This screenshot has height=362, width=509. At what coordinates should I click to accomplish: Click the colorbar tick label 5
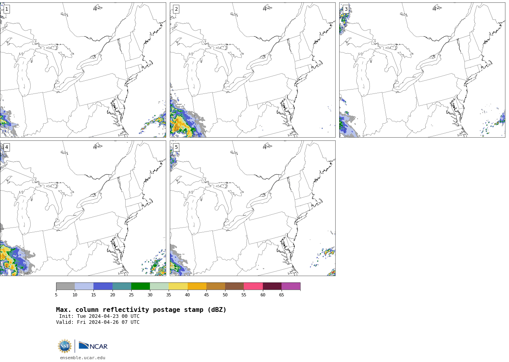[x=56, y=295]
